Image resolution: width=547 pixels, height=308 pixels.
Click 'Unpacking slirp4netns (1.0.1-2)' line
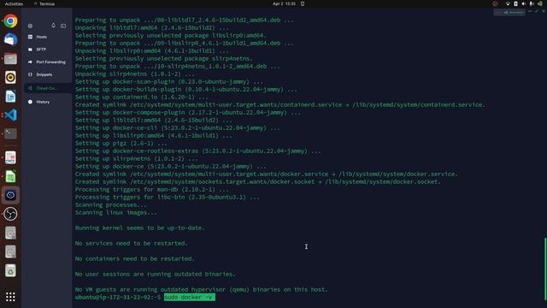coord(135,74)
